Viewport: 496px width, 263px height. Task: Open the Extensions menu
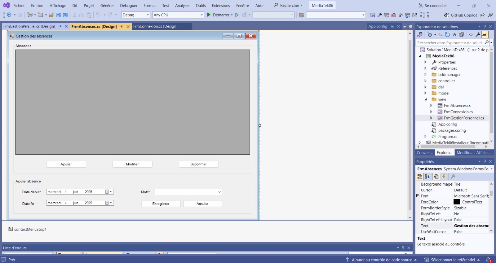point(221,6)
